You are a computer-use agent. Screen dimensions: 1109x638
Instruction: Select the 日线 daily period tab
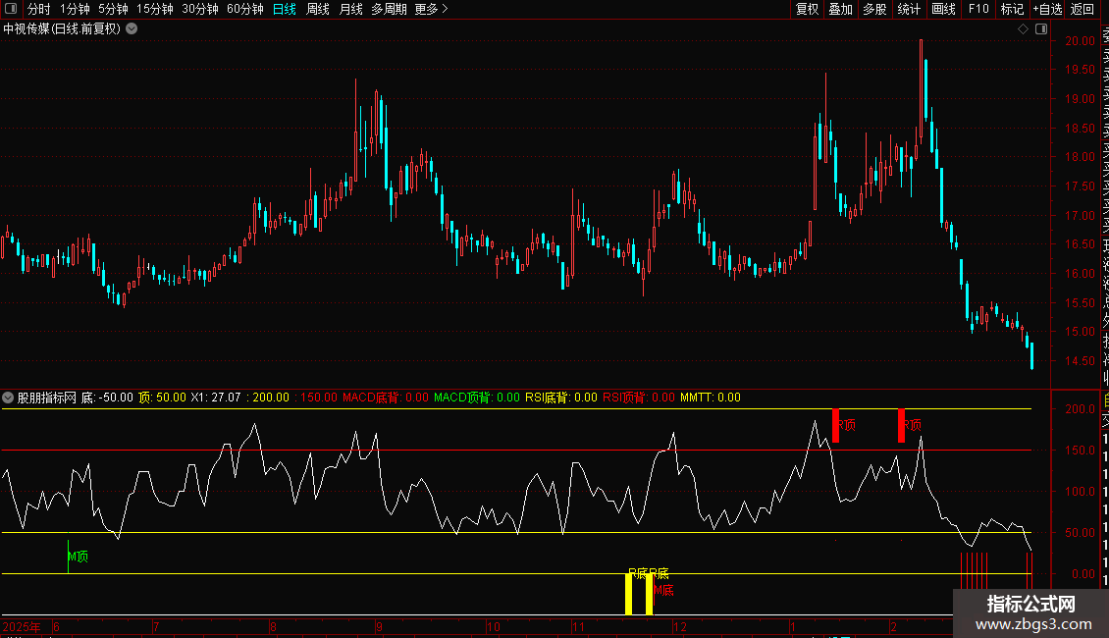285,9
